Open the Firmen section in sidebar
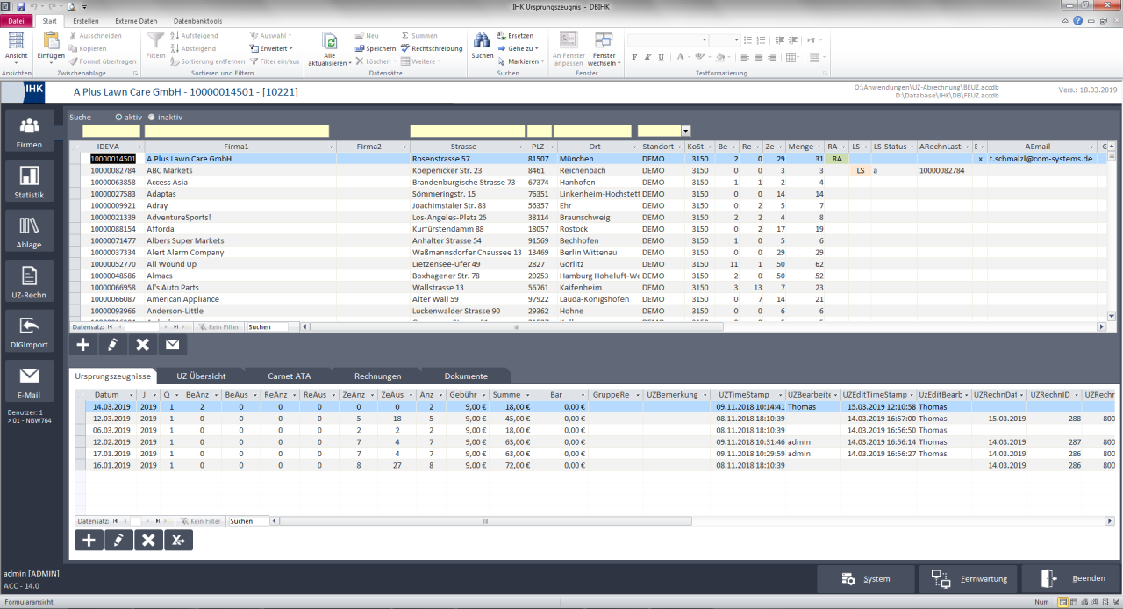1123x609 pixels. click(30, 132)
